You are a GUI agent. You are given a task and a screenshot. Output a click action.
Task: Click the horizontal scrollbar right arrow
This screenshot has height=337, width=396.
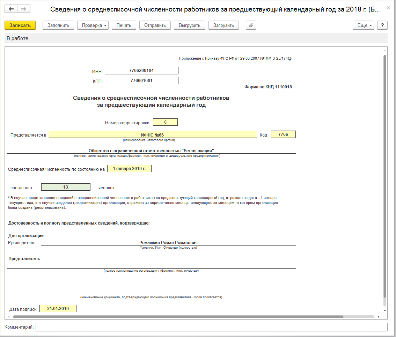[x=379, y=316]
